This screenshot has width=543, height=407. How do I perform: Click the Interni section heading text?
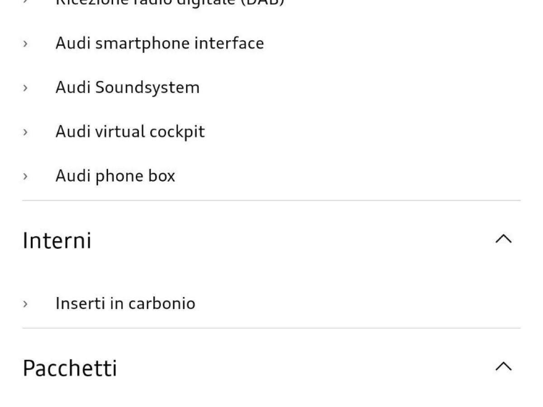pyautogui.click(x=57, y=240)
